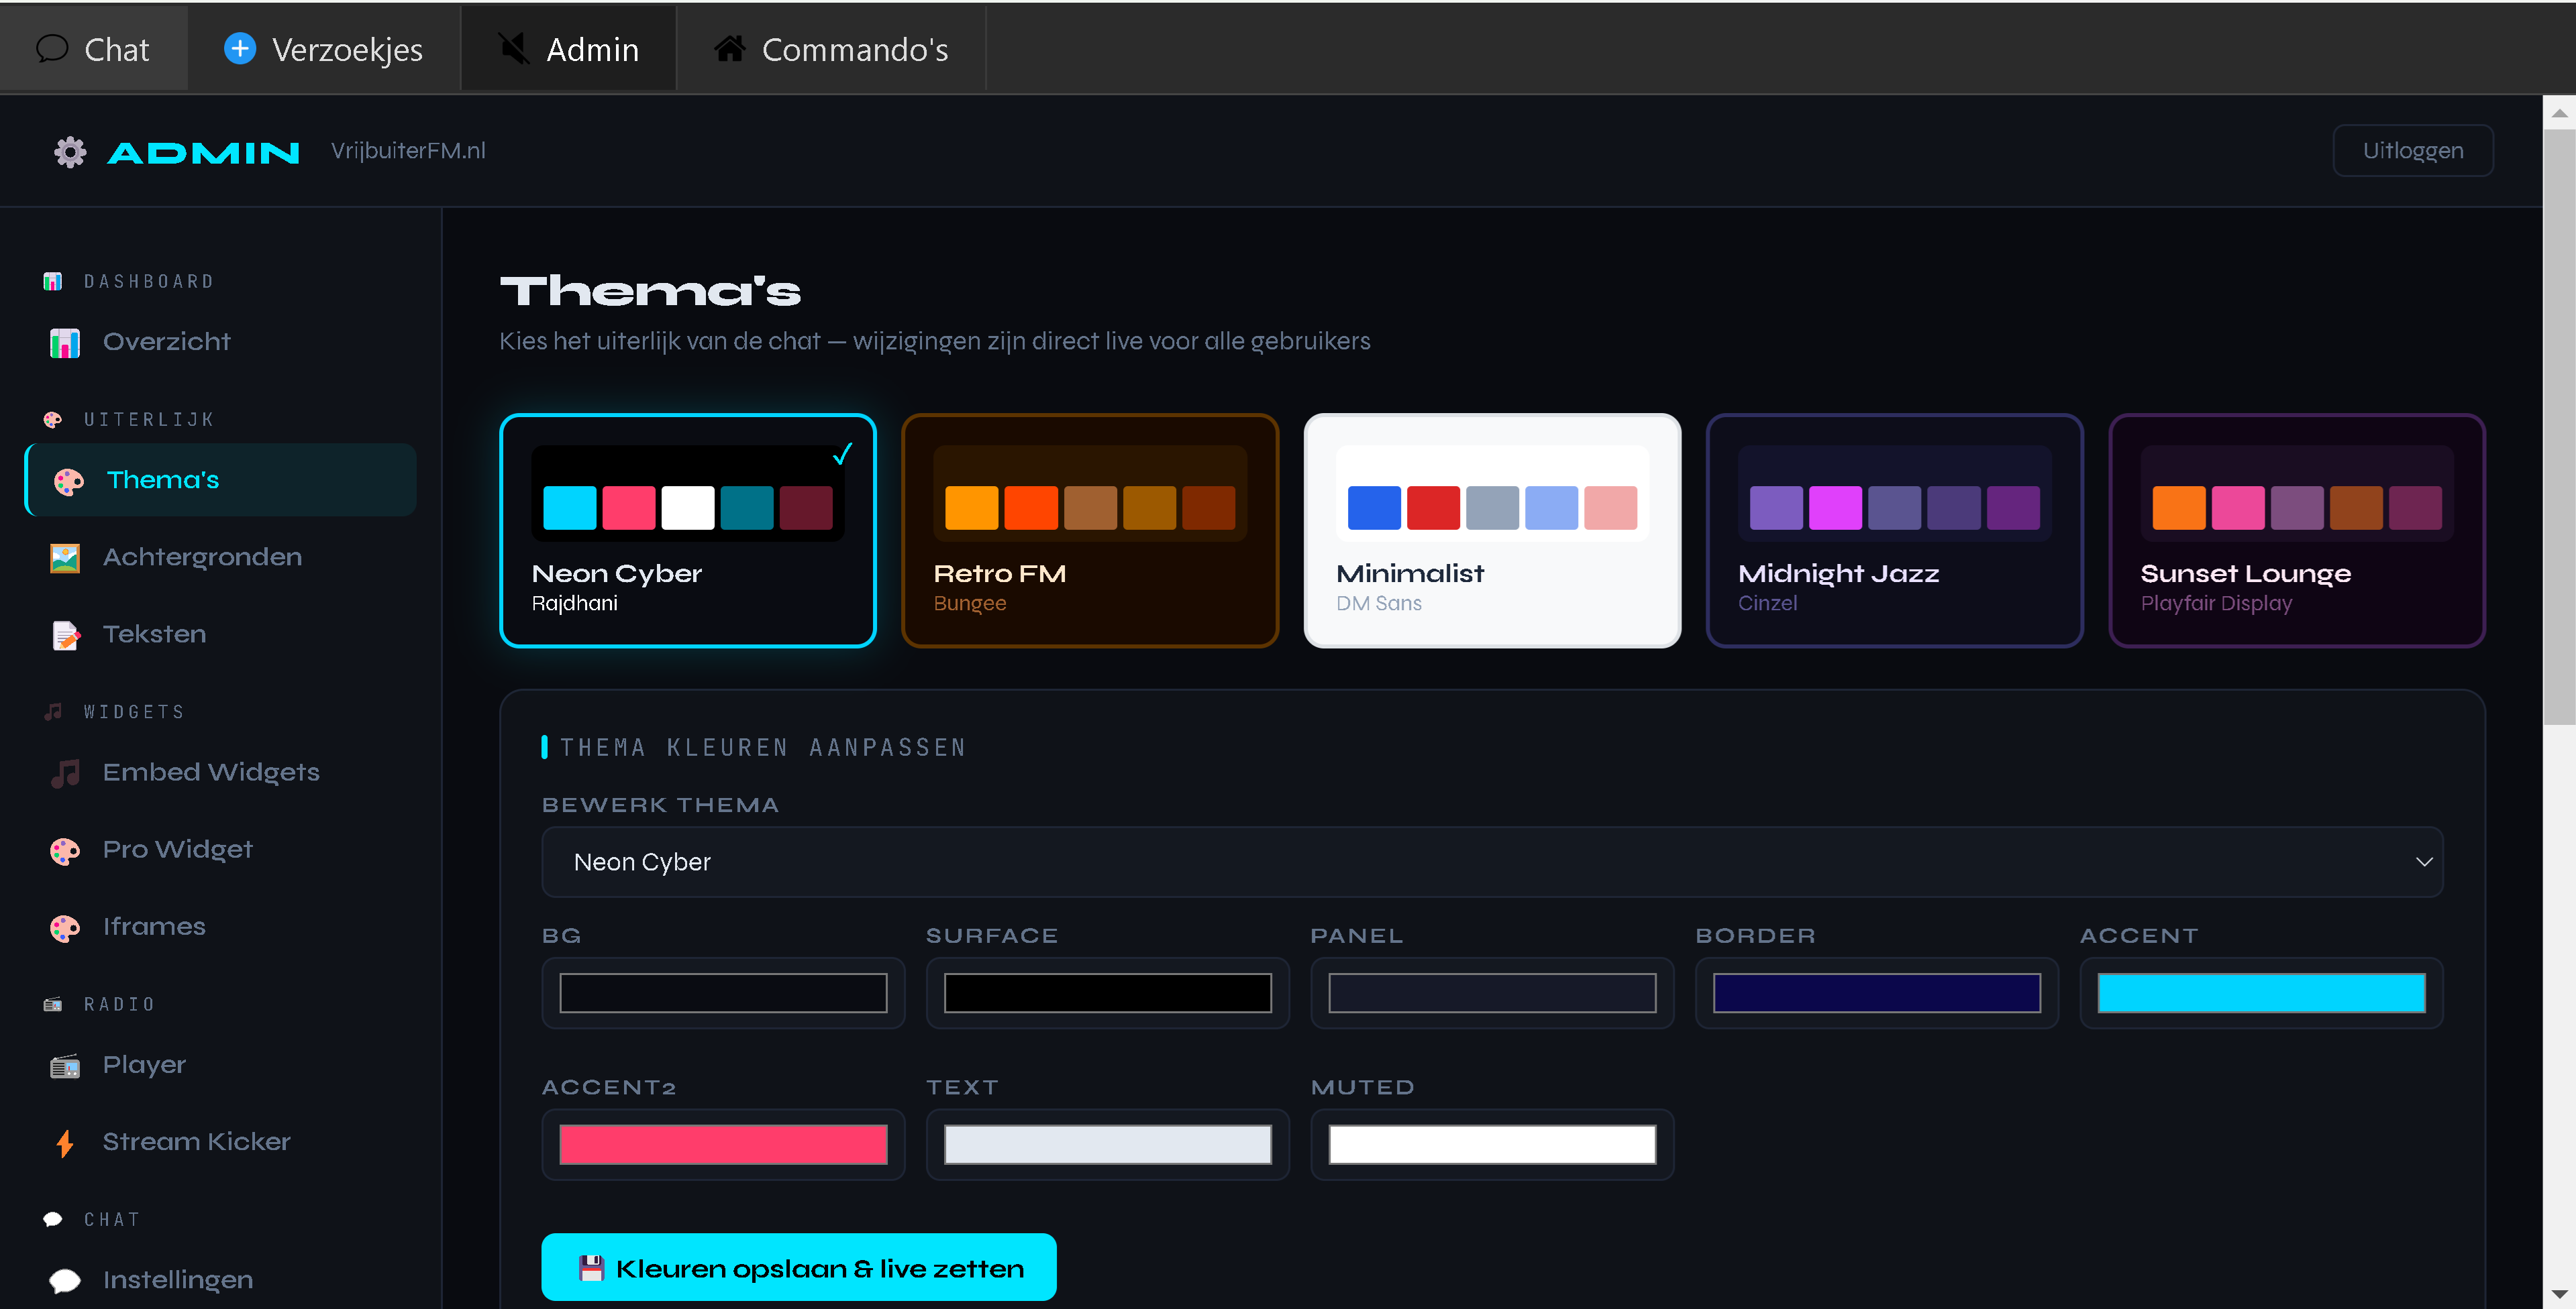Click the blue plus icon beside Verzoekjes
Image resolution: width=2576 pixels, height=1309 pixels.
pyautogui.click(x=240, y=48)
